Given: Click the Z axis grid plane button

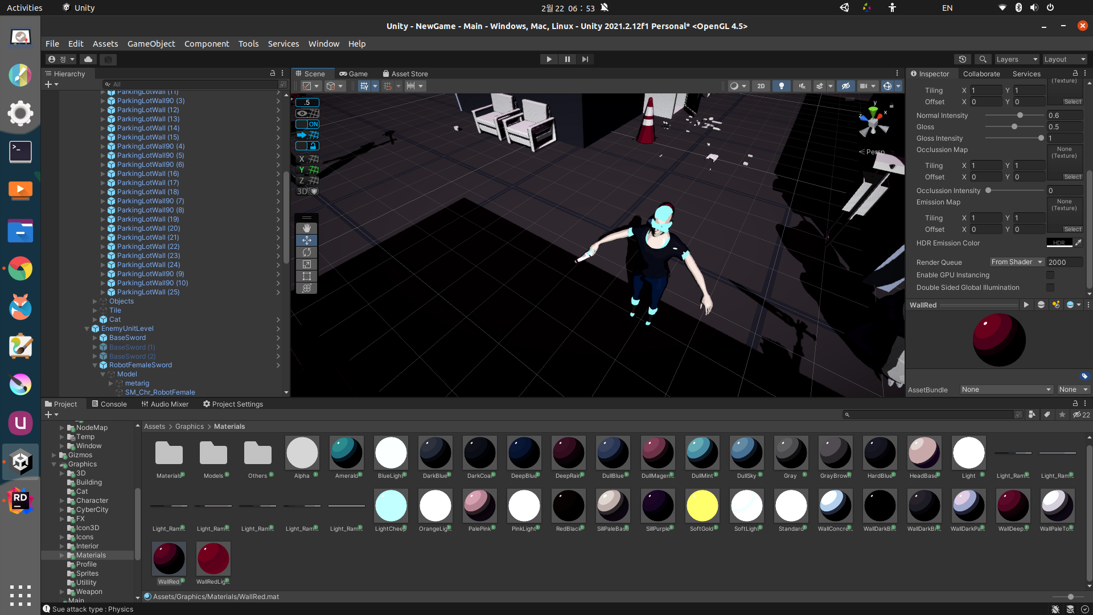Looking at the screenshot, I should point(307,181).
